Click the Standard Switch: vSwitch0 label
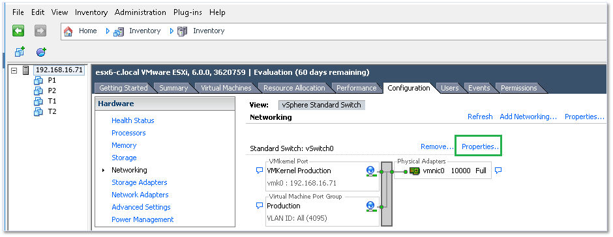The height and width of the screenshot is (237, 613). tap(292, 148)
